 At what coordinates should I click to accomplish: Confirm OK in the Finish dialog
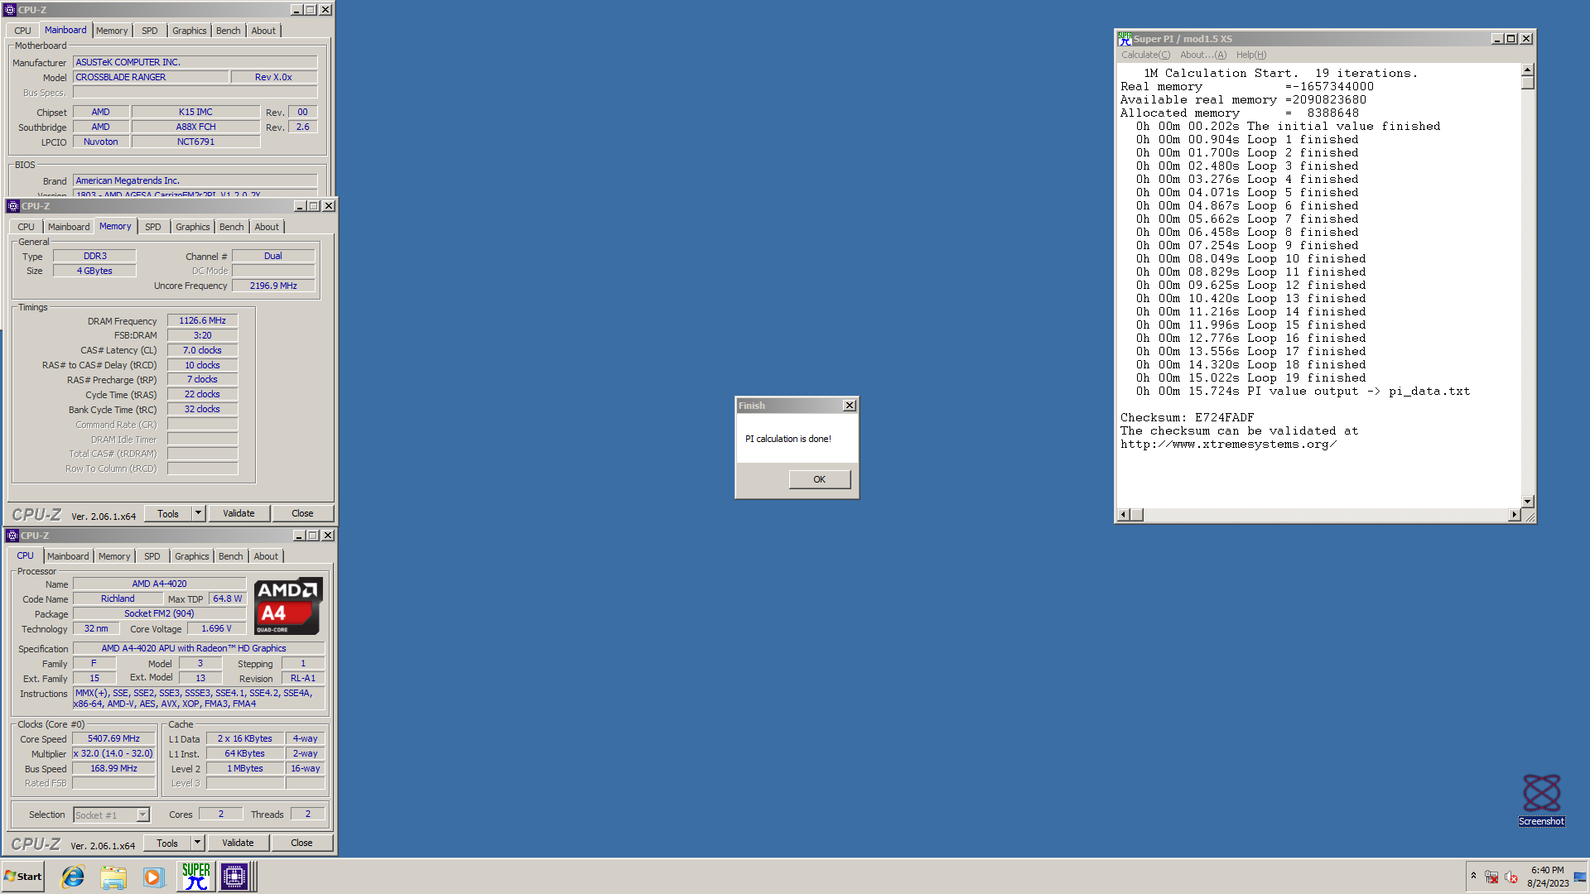[819, 479]
